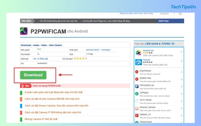201x126 pixels.
Task: Open the Cách cài đặt Xmeye Camera article
Action: click(57, 106)
